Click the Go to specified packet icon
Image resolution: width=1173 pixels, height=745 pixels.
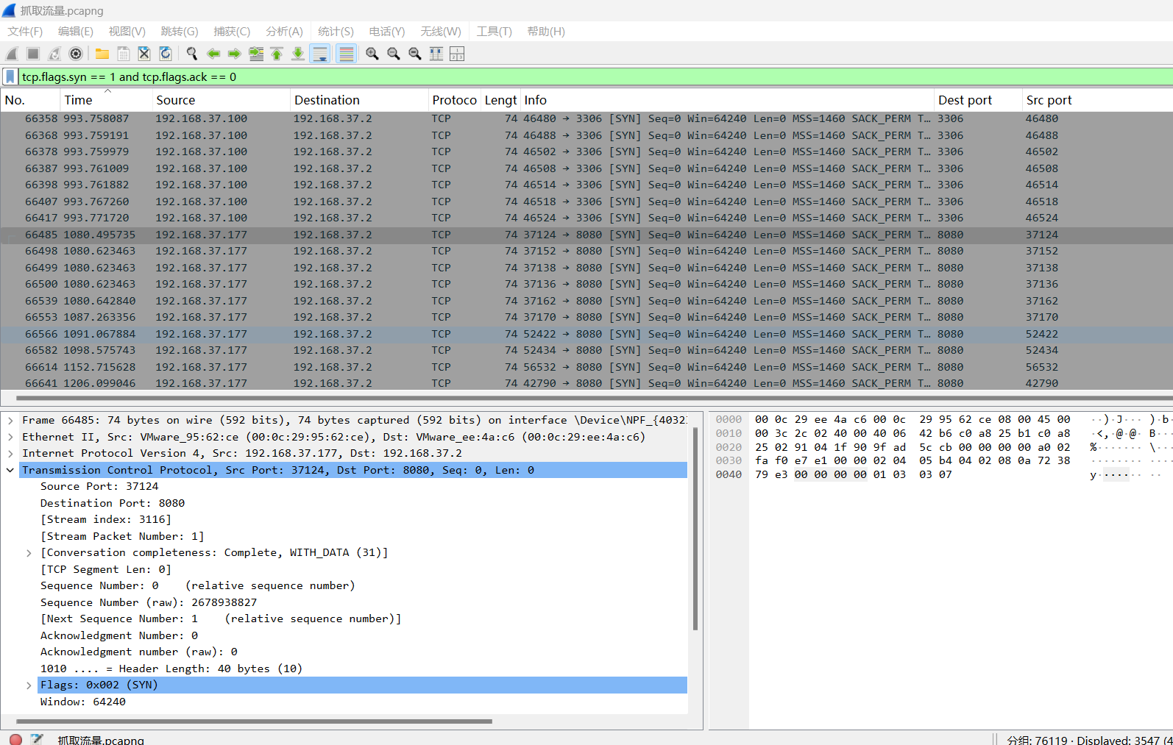coord(256,54)
